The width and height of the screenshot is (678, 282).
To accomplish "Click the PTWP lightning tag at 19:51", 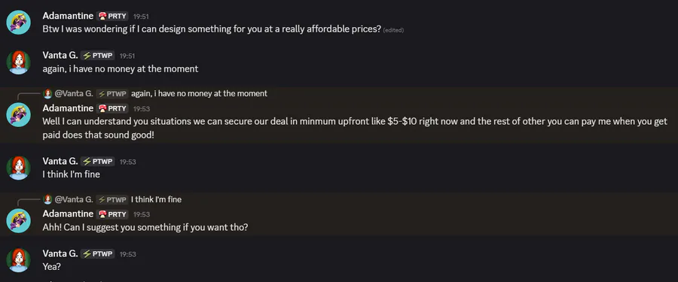I will (98, 56).
